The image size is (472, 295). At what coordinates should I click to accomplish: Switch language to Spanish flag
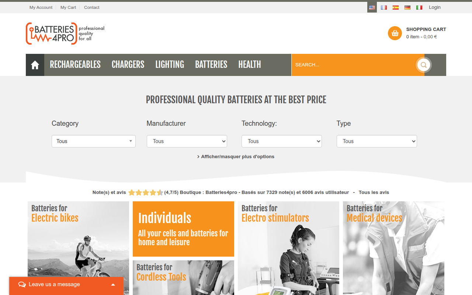[x=396, y=7]
